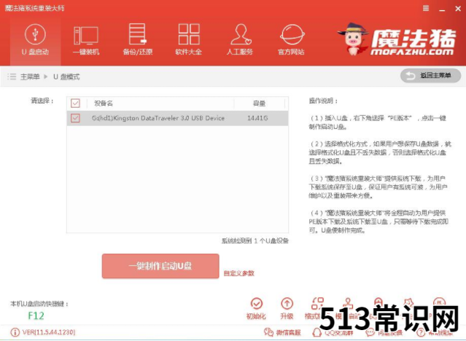The height and width of the screenshot is (341, 466).
Task: Select the G:(hd1)Kingston DataTraveler row
Action: (x=177, y=118)
